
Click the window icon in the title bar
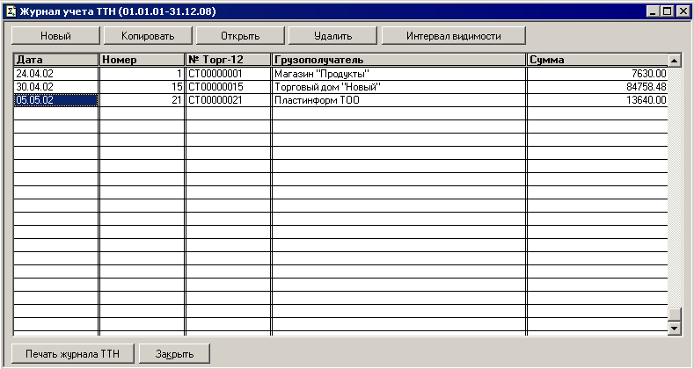11,11
